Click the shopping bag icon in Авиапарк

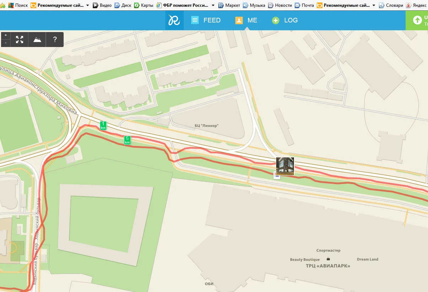tap(328, 259)
